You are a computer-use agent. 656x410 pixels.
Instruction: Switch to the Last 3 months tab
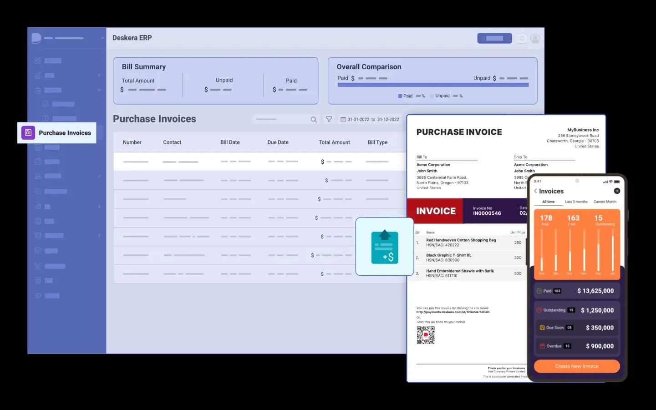tap(576, 202)
